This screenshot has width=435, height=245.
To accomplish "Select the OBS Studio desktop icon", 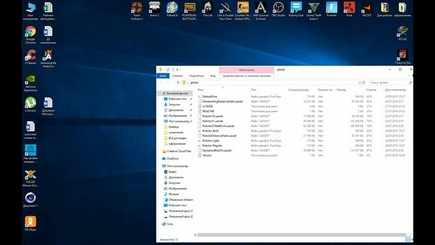I will tap(278, 9).
